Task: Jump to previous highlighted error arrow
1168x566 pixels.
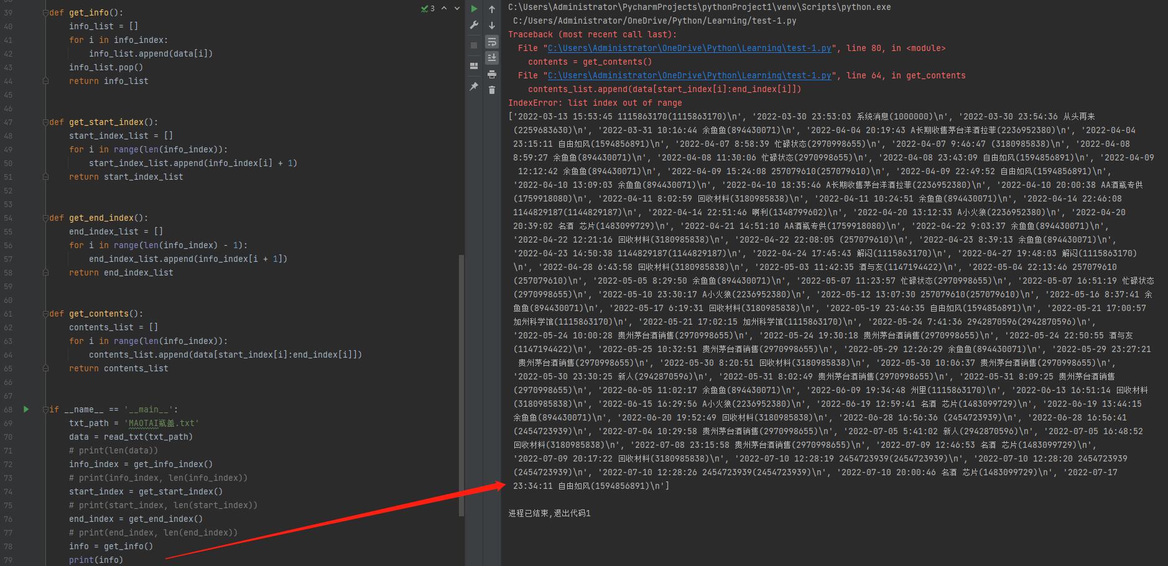Action: [444, 9]
